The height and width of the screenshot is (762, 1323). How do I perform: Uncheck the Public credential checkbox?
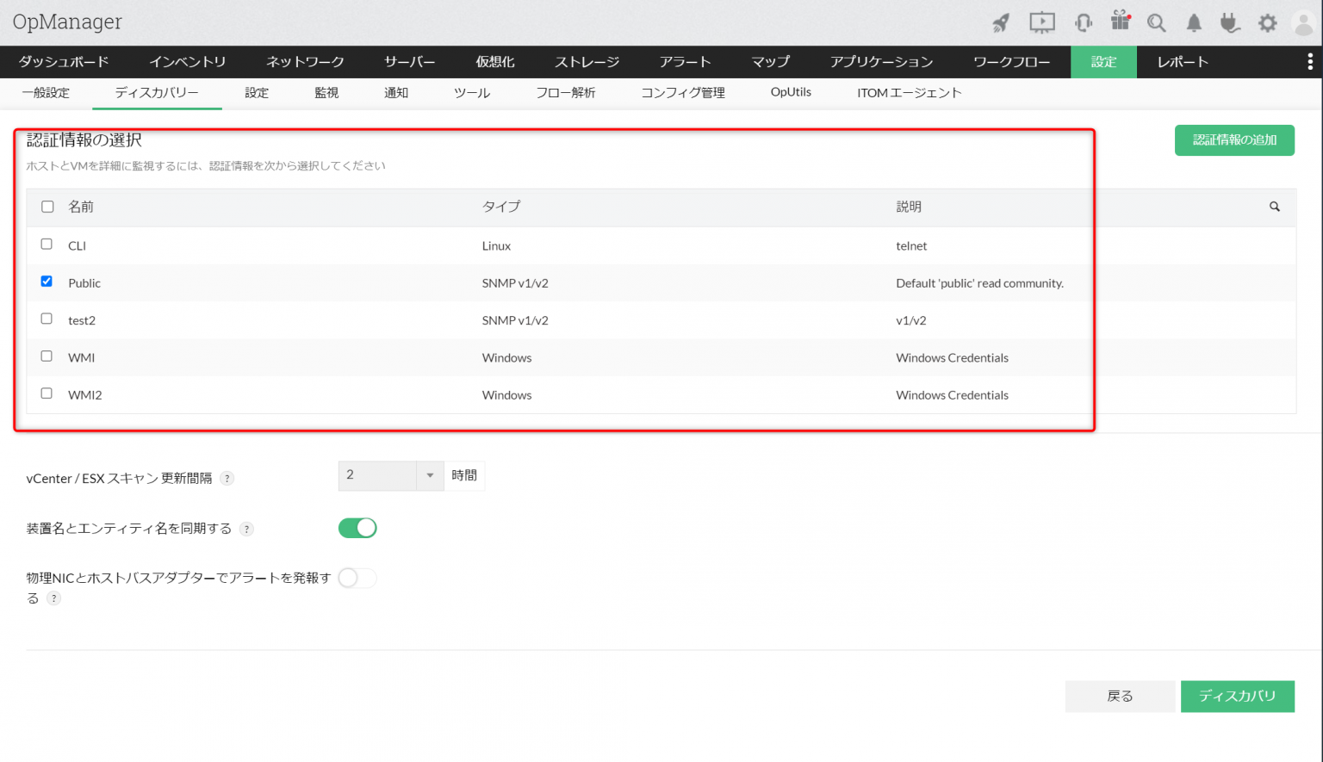[47, 281]
